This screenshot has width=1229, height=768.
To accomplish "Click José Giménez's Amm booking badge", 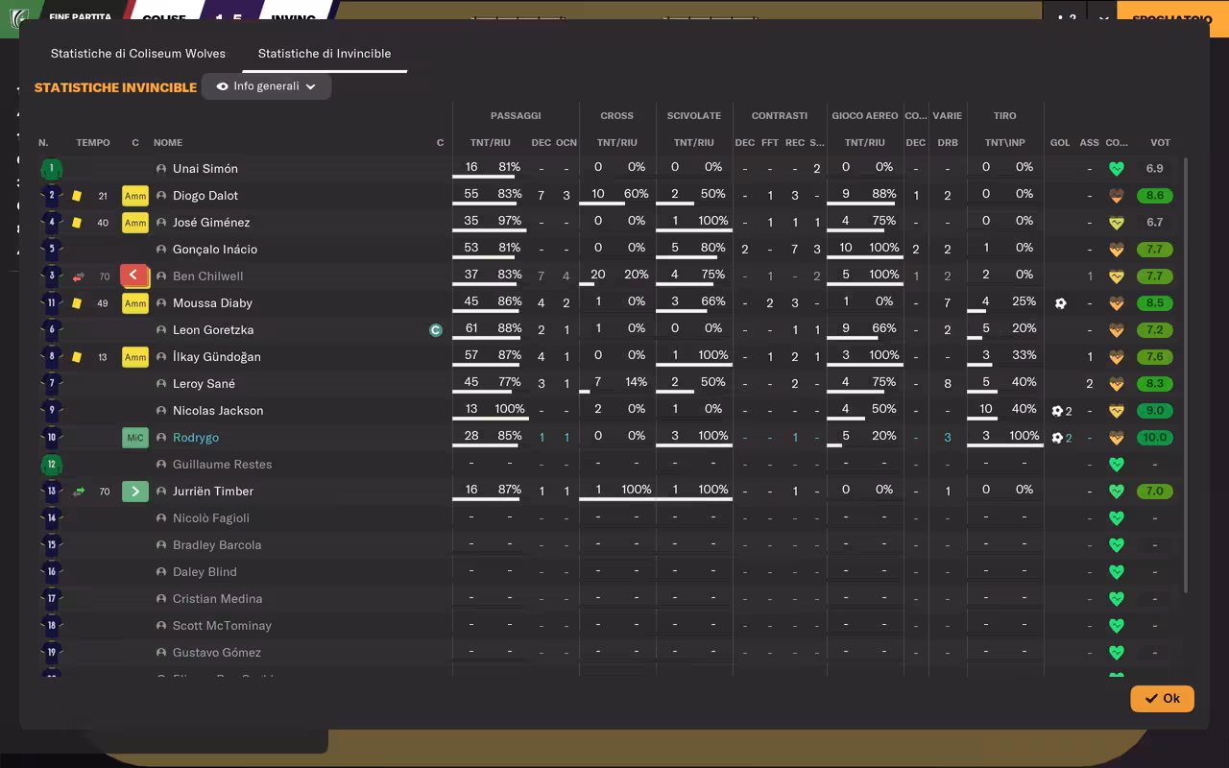I will click(135, 223).
